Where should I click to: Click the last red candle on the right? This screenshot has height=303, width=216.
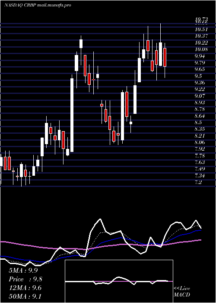(x=165, y=58)
